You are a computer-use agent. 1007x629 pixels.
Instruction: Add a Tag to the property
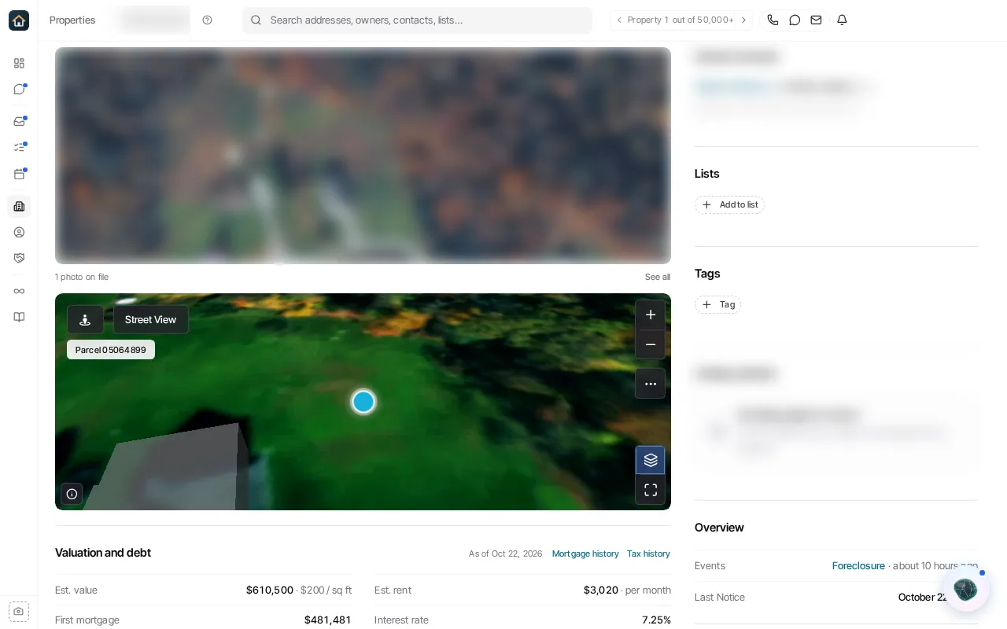pyautogui.click(x=717, y=305)
